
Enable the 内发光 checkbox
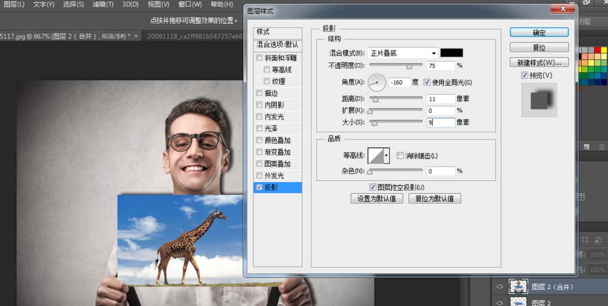tap(259, 117)
